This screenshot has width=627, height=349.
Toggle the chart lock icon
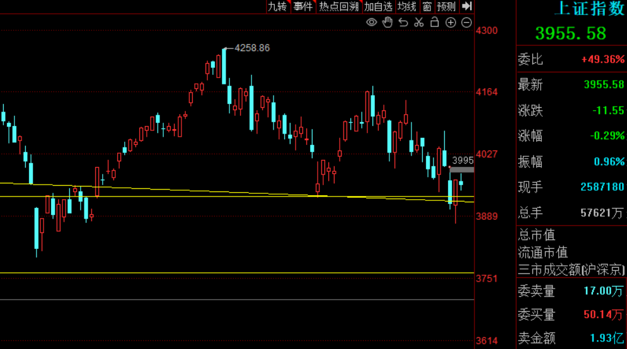(434, 23)
